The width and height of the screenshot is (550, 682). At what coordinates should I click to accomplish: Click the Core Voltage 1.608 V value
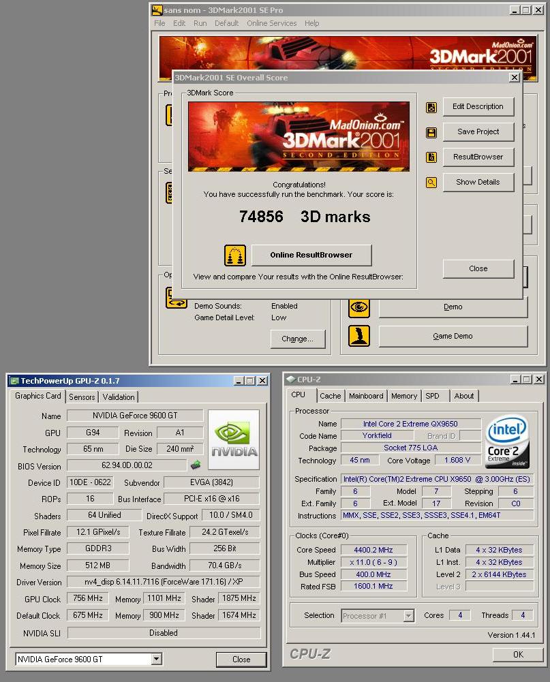pos(458,460)
